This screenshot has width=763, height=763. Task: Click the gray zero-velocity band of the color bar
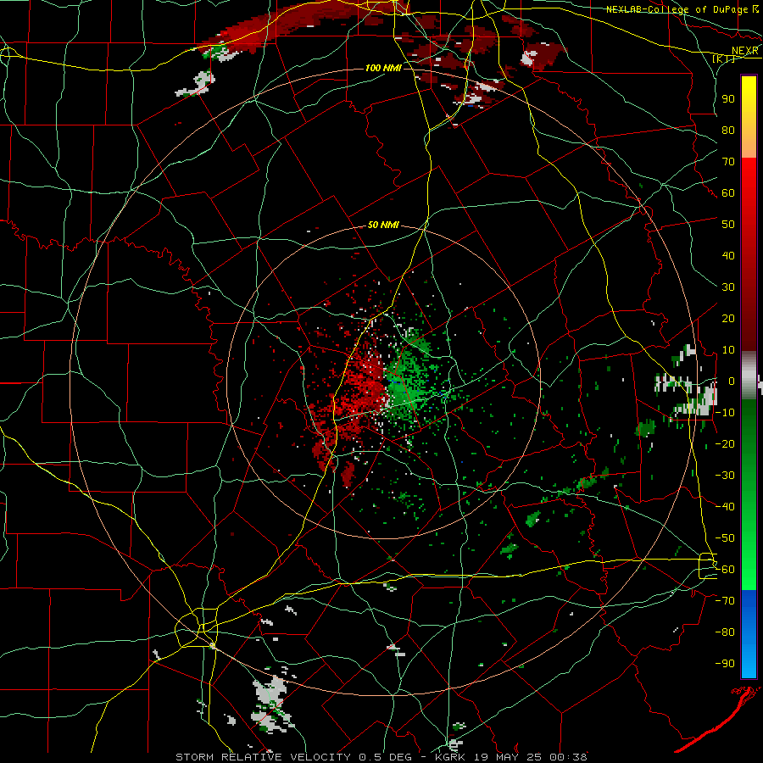coord(749,376)
